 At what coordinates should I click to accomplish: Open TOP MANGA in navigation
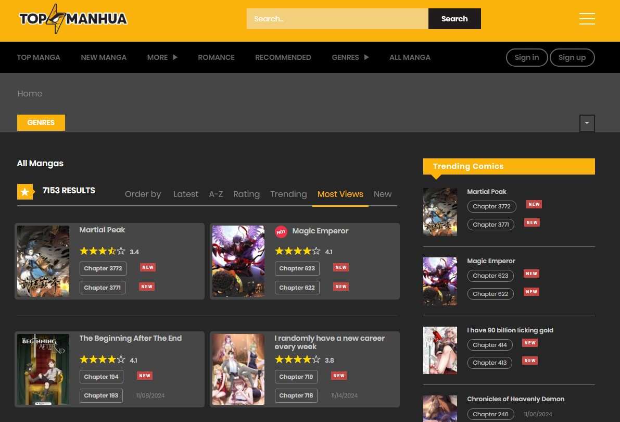tap(39, 57)
